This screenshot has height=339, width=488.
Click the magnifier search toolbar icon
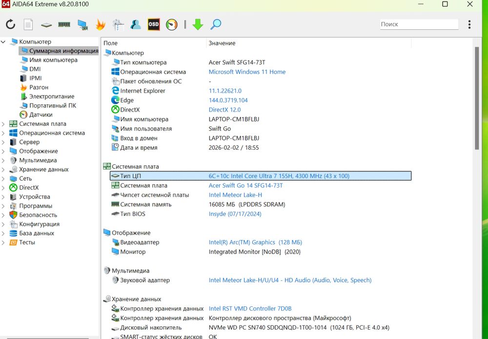(216, 24)
